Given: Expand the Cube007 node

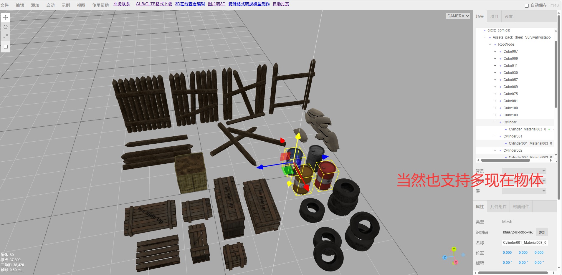Looking at the screenshot, I should (x=495, y=52).
